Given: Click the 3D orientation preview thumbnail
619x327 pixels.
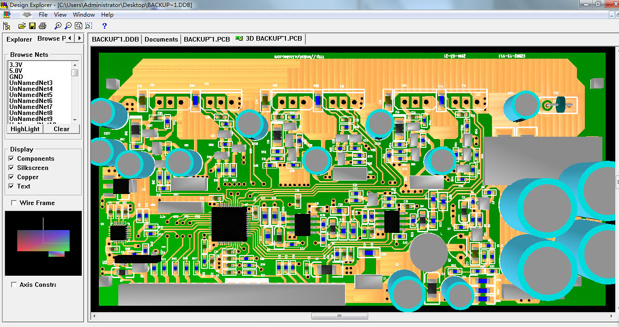Looking at the screenshot, I should pos(43,243).
